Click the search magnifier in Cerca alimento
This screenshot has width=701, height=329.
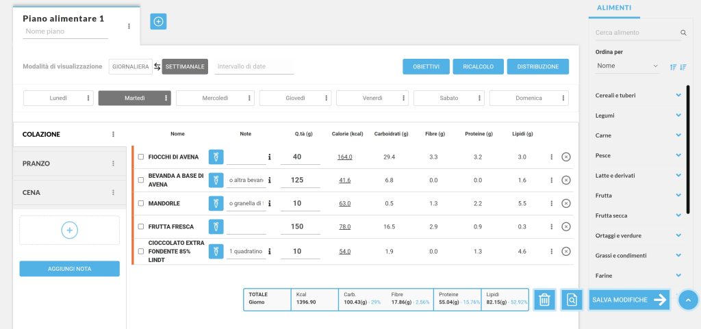(x=683, y=33)
